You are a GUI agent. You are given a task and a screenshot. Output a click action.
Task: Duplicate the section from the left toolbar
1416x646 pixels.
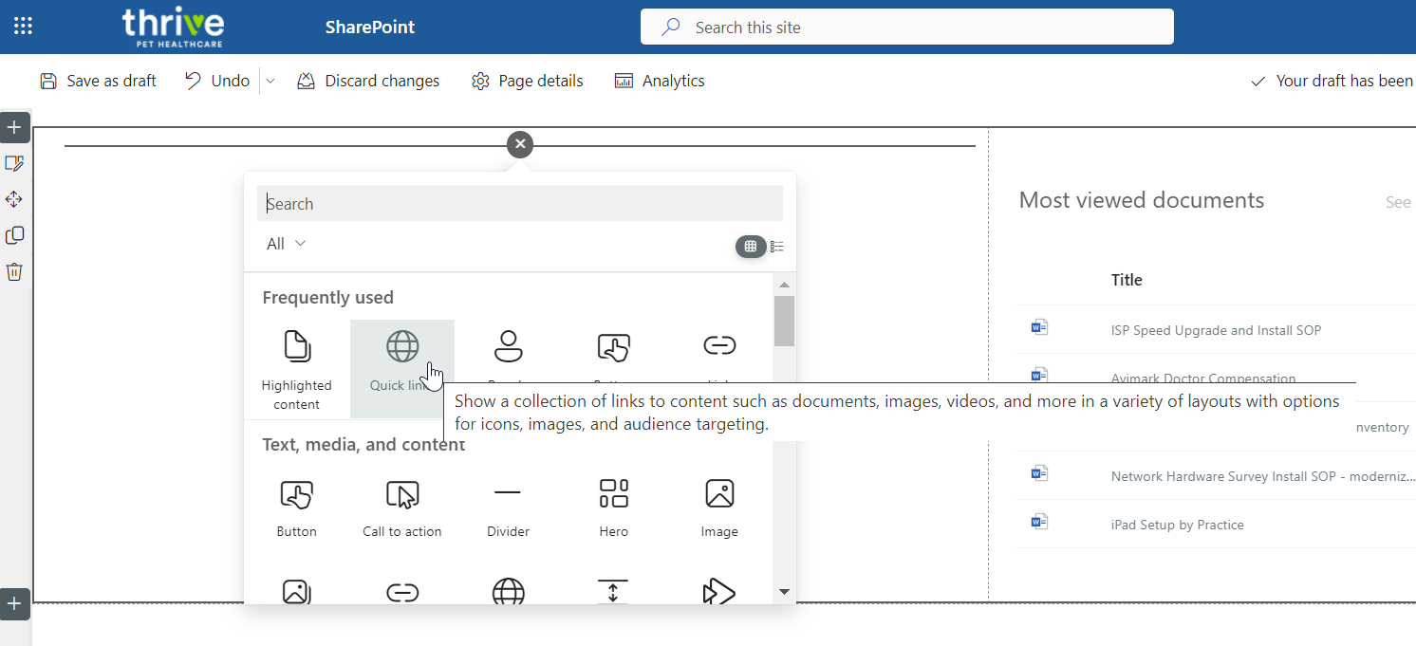14,235
